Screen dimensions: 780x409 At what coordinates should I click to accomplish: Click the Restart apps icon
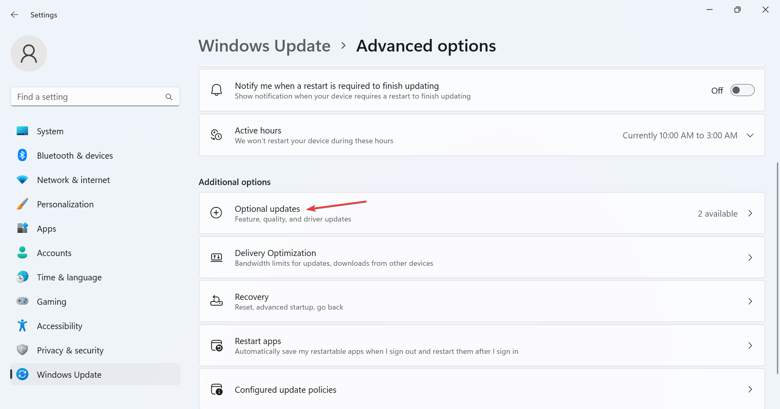tap(217, 345)
